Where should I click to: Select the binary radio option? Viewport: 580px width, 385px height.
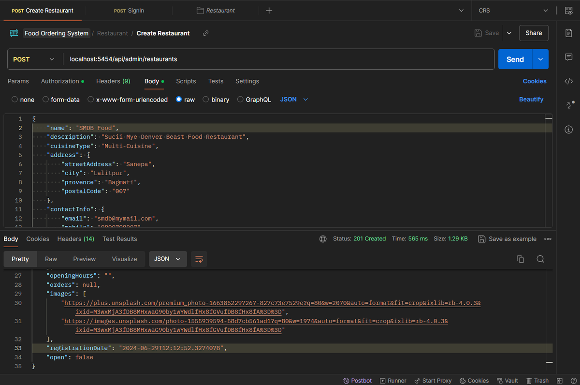click(x=206, y=100)
